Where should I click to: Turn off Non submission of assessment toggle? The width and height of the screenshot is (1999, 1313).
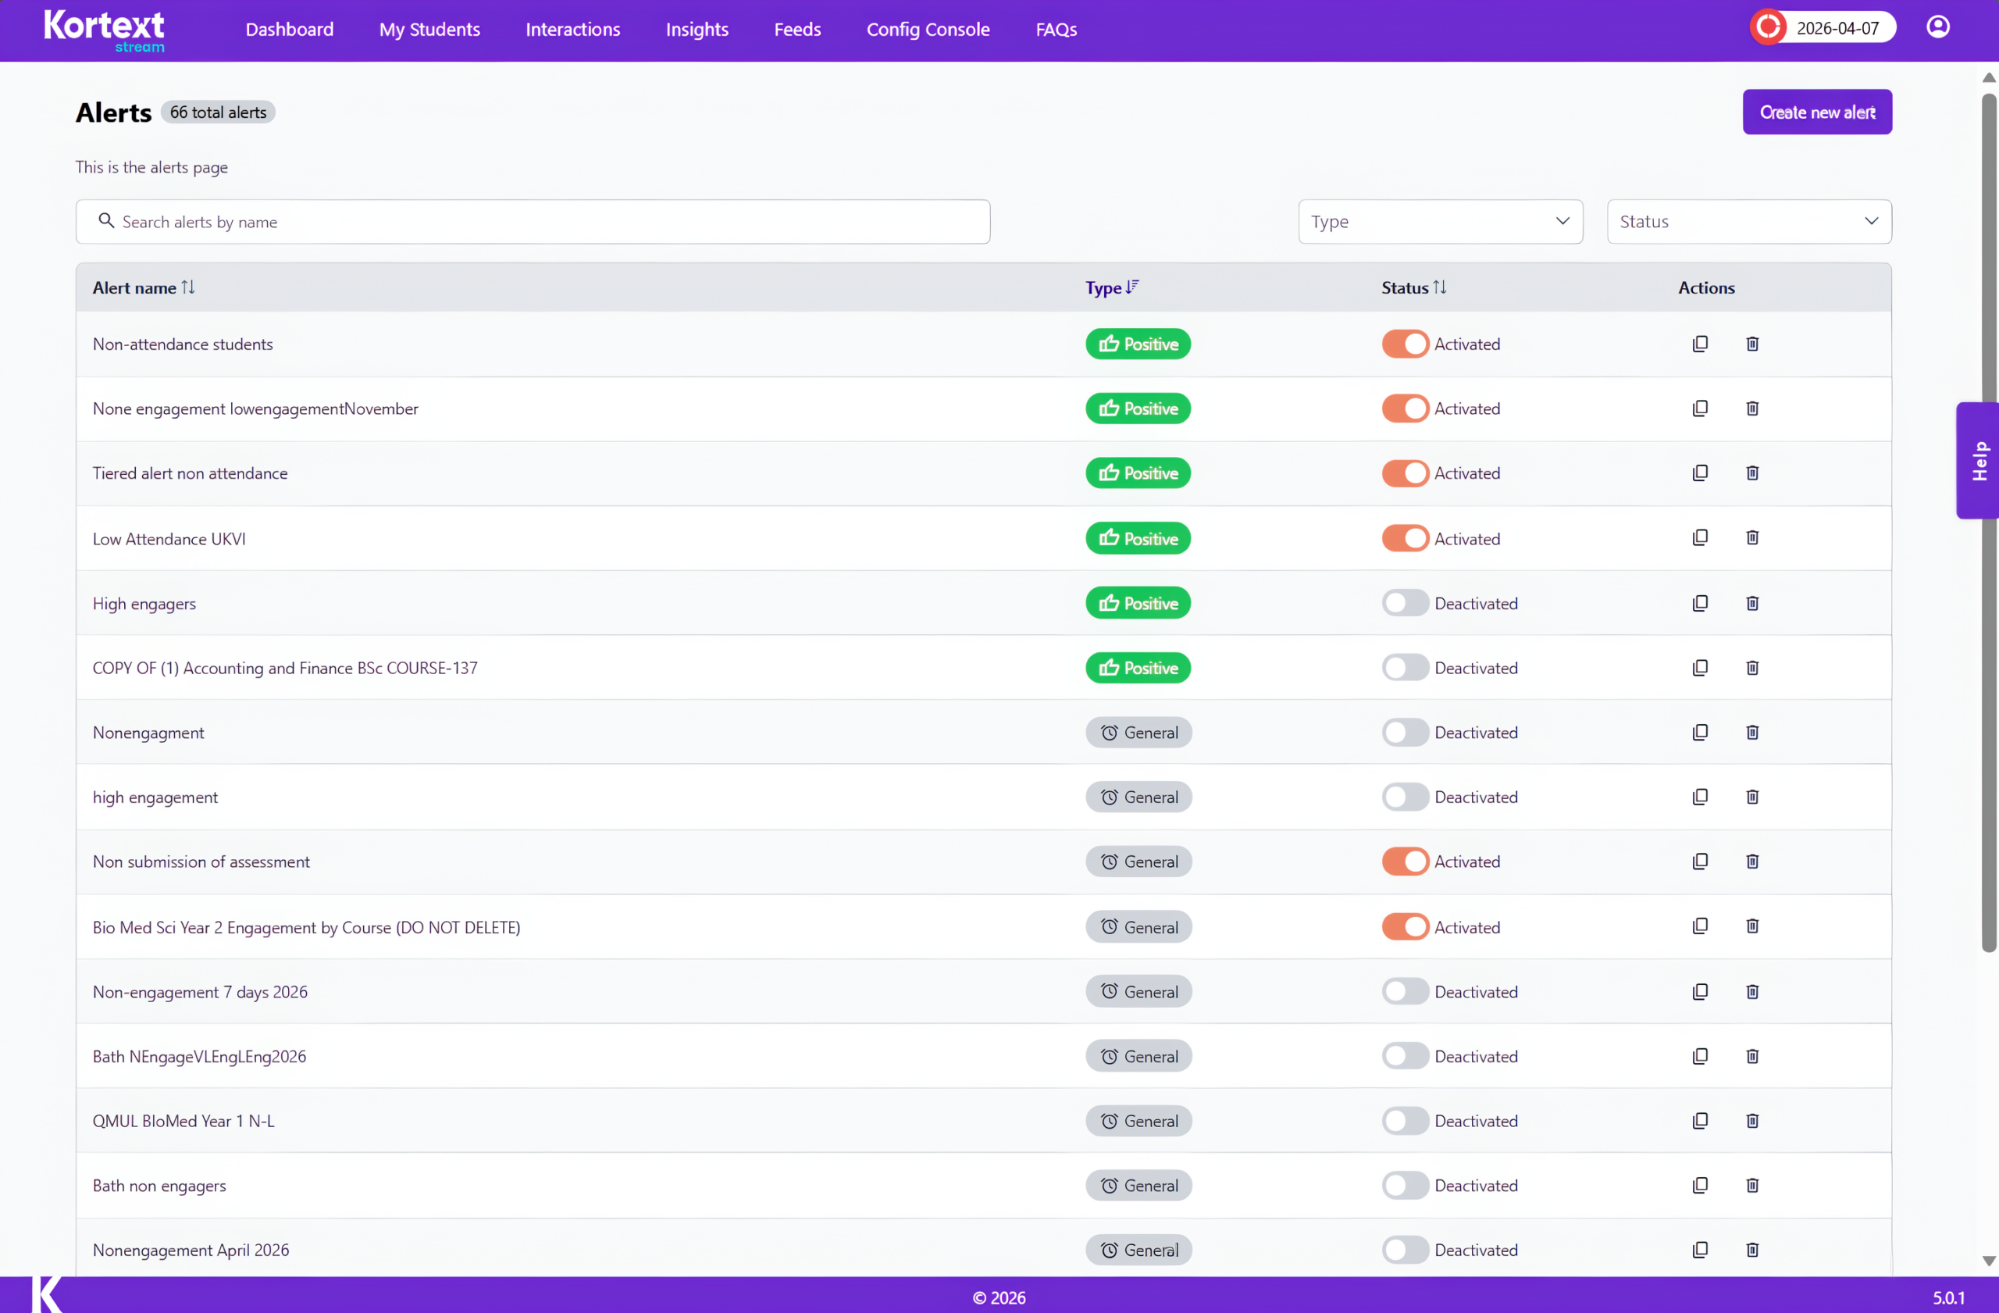[x=1406, y=861]
